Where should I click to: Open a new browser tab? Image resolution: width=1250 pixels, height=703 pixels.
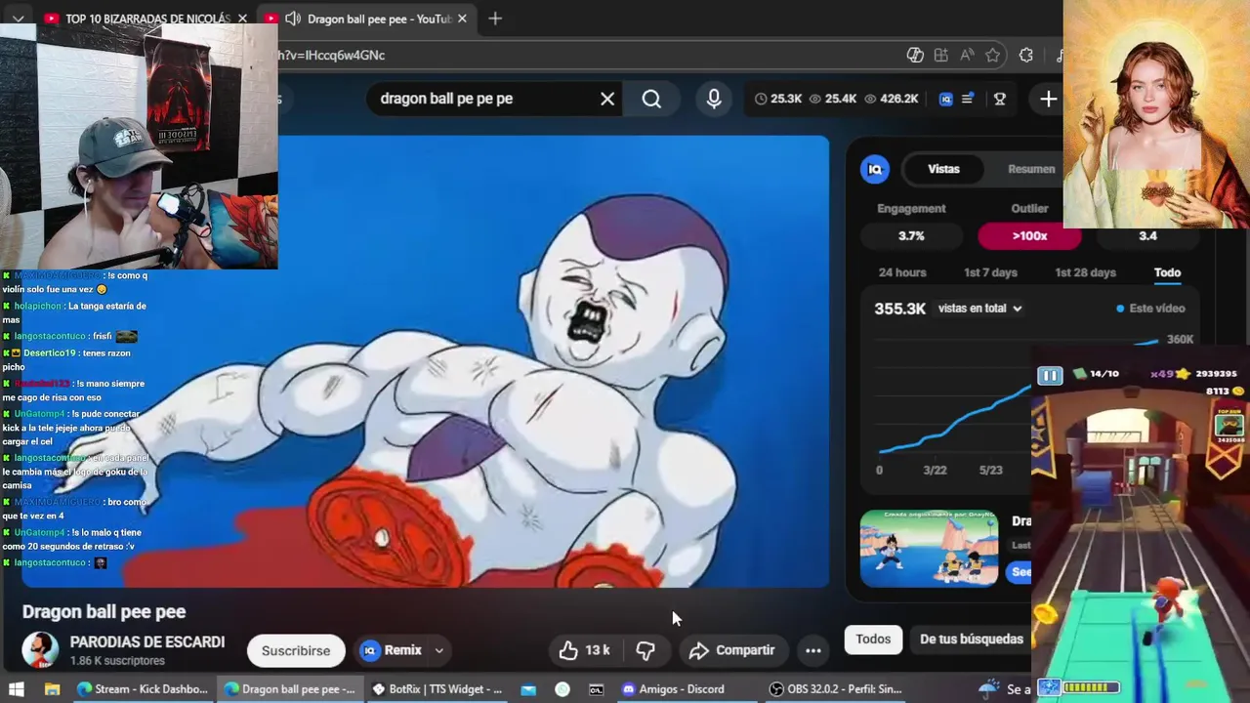[495, 19]
